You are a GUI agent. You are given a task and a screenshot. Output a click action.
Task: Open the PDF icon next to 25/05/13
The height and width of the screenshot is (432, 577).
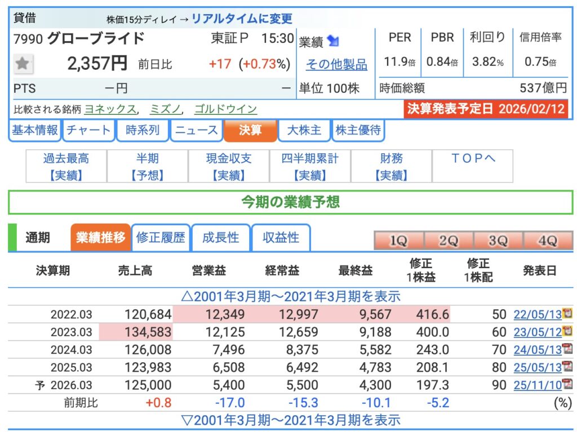coord(567,367)
